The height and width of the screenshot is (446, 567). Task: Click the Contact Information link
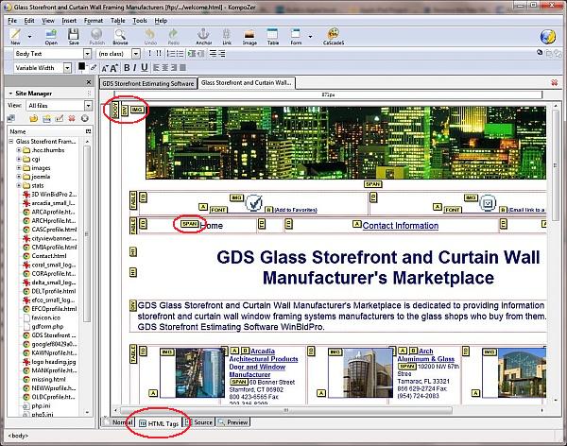[401, 225]
